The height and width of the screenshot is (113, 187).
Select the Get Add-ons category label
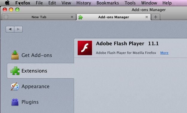(37, 55)
